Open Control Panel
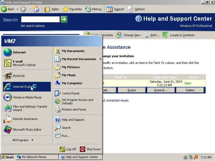 (78, 93)
